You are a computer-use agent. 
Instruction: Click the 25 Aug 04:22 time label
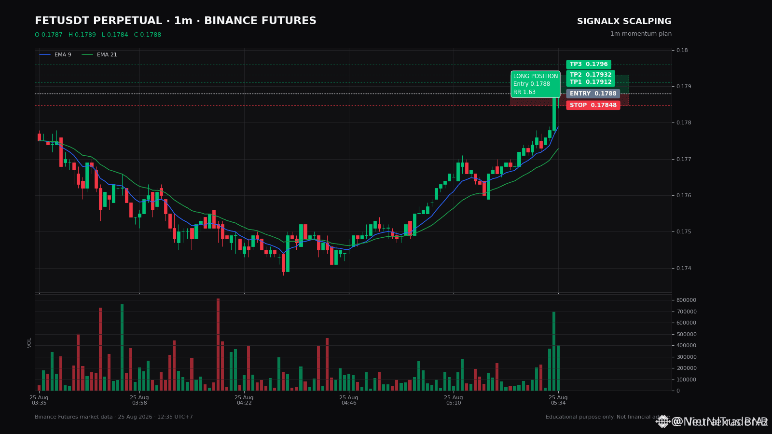pyautogui.click(x=244, y=400)
